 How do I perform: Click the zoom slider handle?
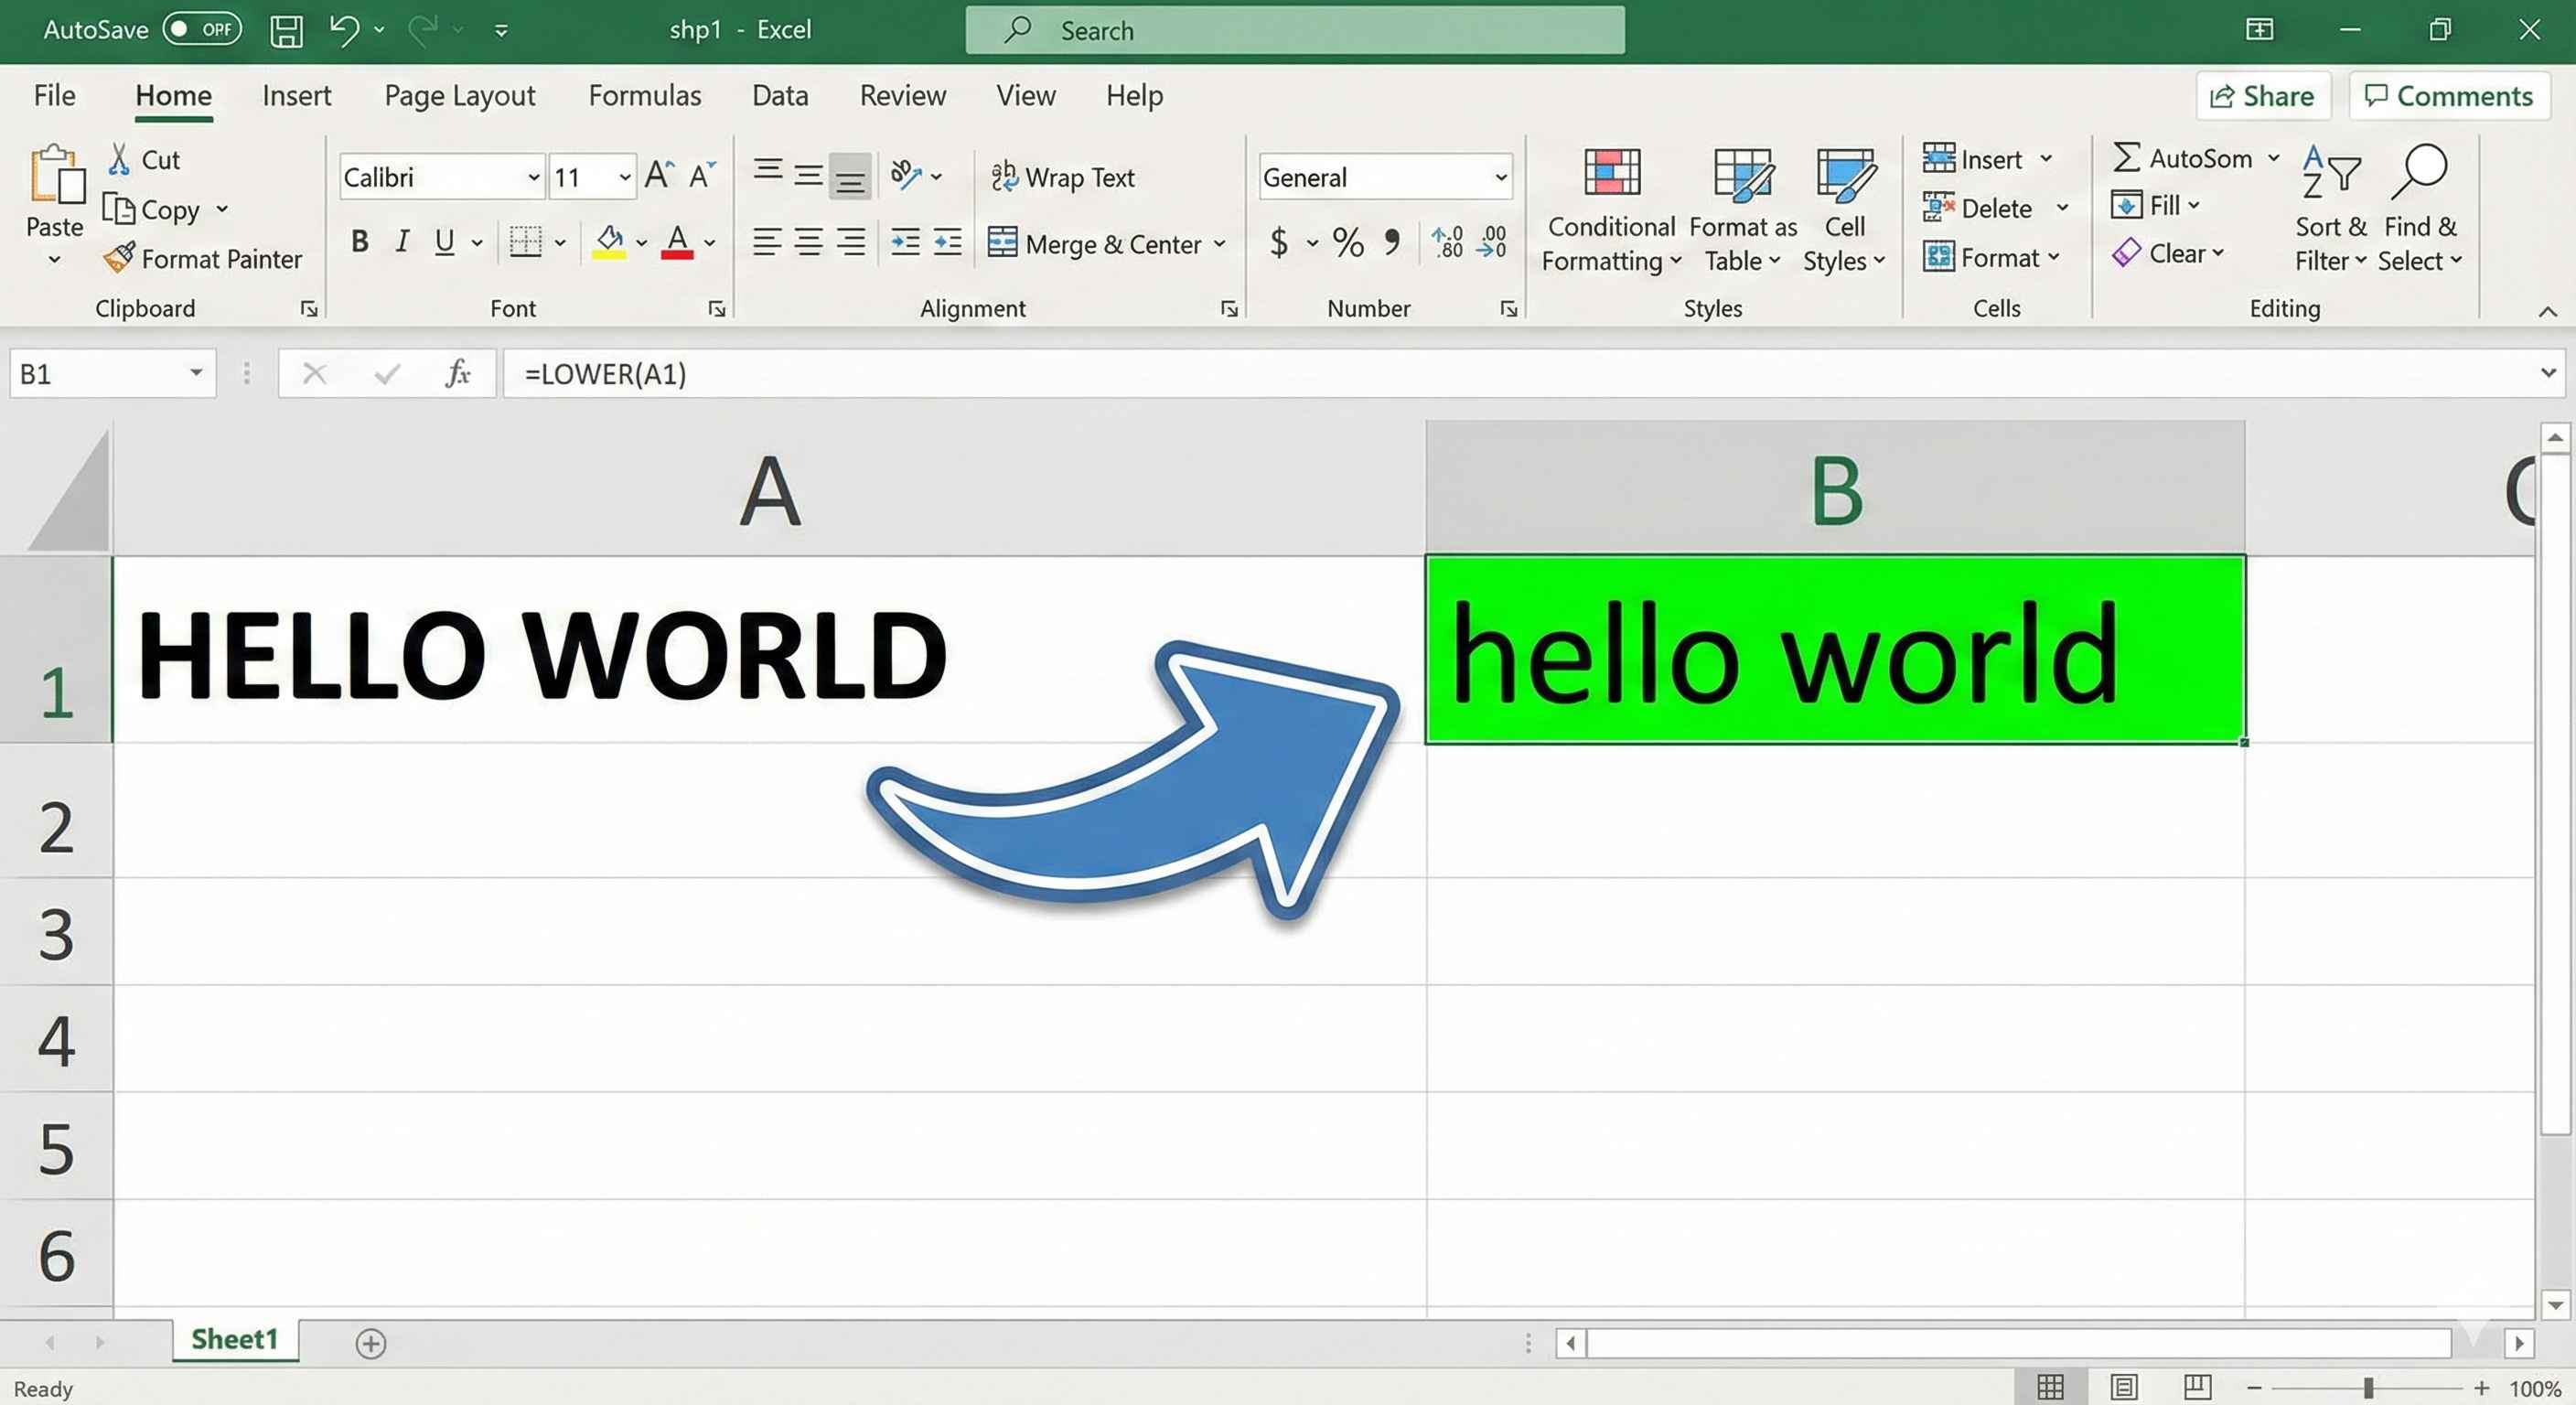click(x=2368, y=1388)
